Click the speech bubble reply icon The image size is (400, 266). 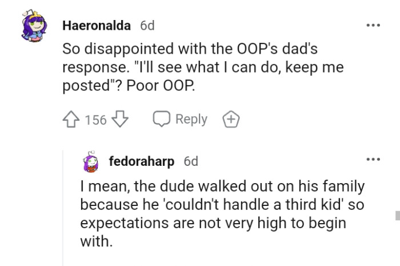pyautogui.click(x=162, y=120)
